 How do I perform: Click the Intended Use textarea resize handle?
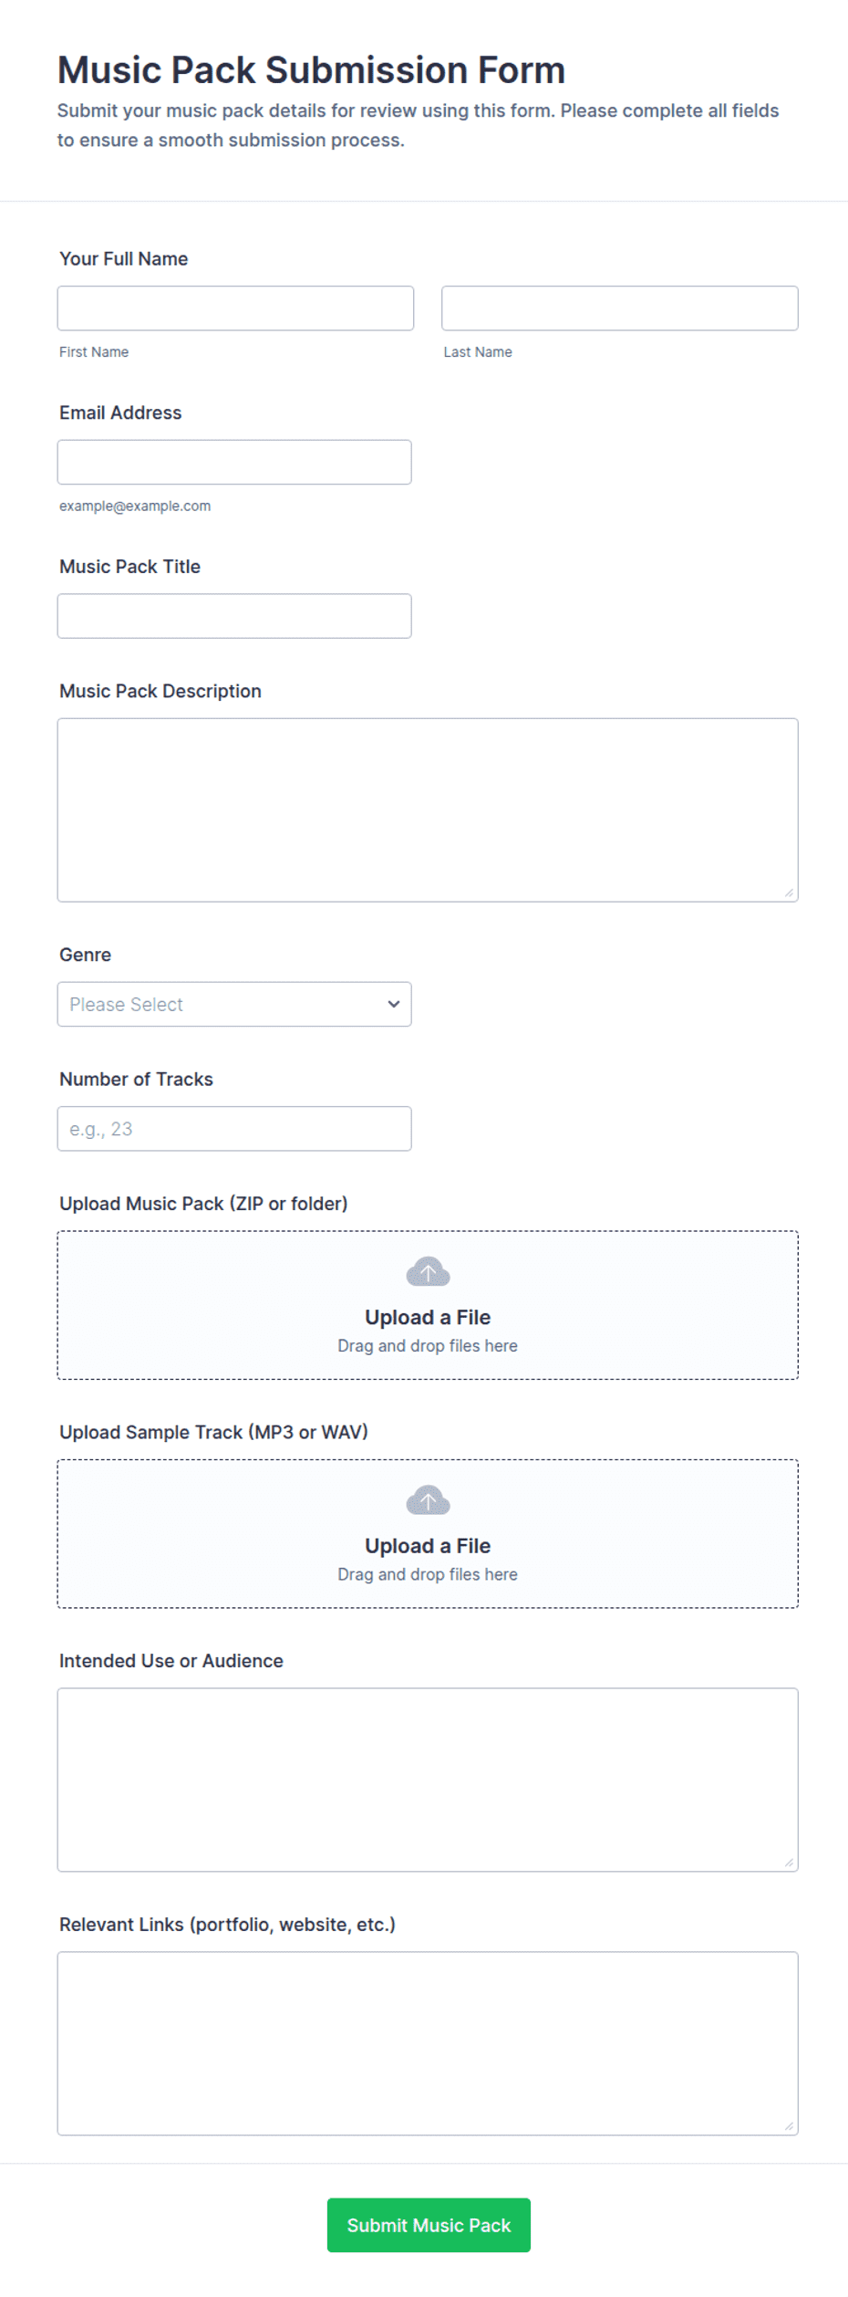click(789, 1862)
